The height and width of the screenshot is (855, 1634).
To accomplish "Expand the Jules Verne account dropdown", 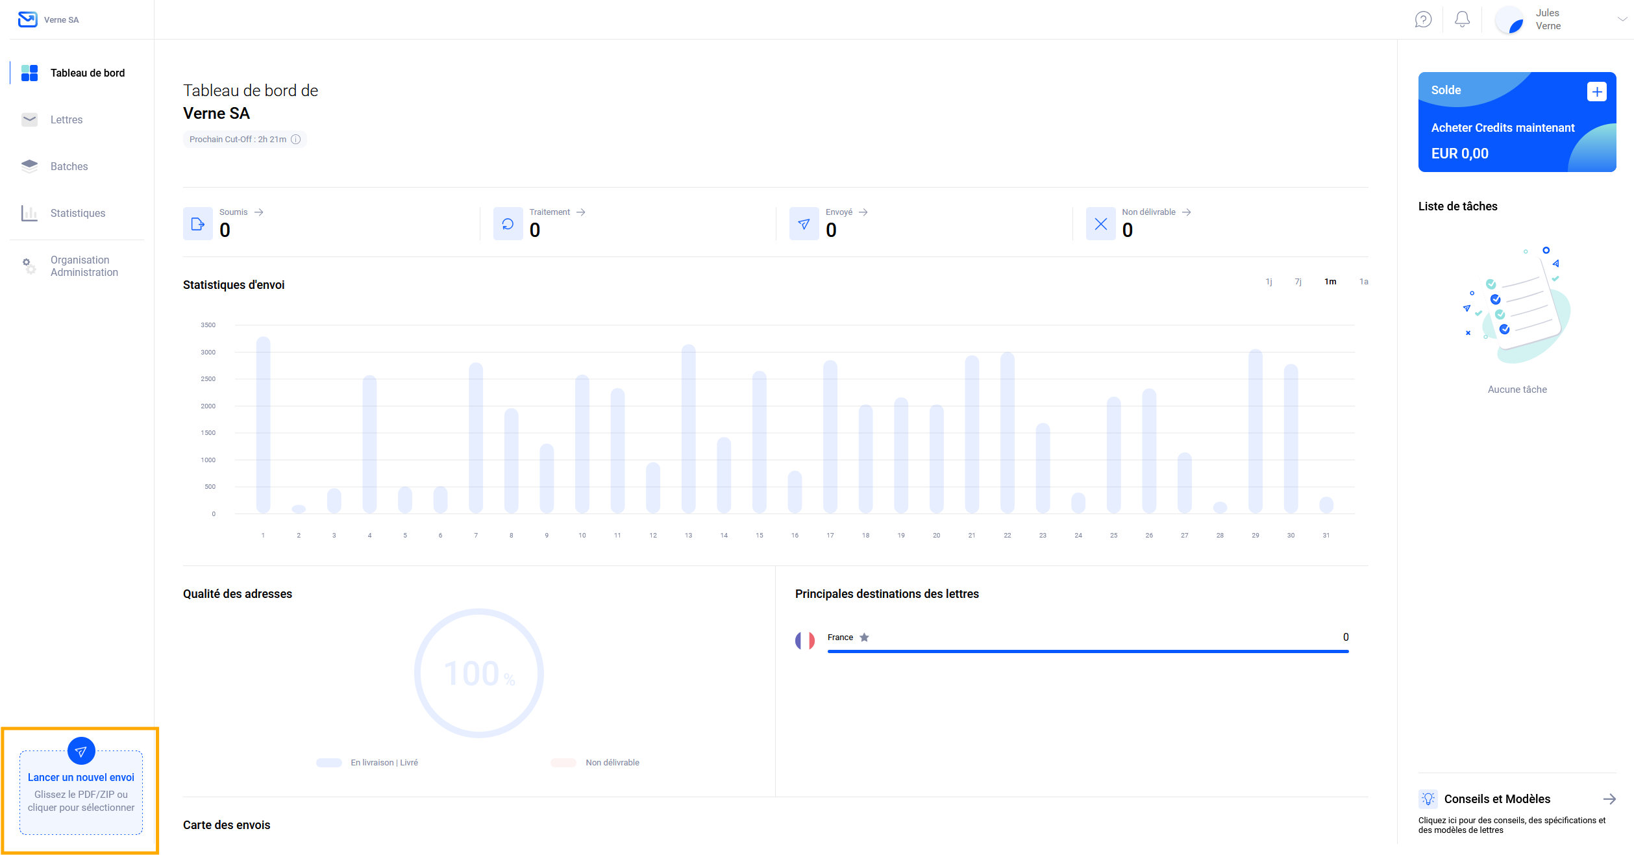I will (x=1621, y=19).
